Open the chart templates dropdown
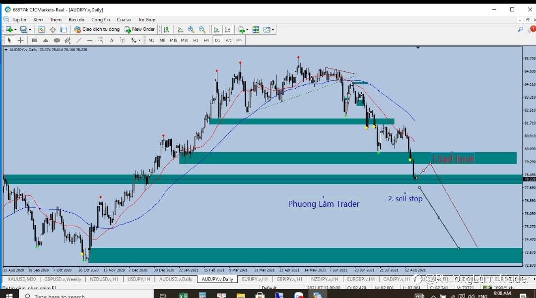536x298 pixels. pyautogui.click(x=268, y=30)
